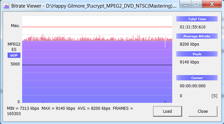224x124 pixels.
Task: Click the Average Bitrate header label
Action: tap(197, 36)
